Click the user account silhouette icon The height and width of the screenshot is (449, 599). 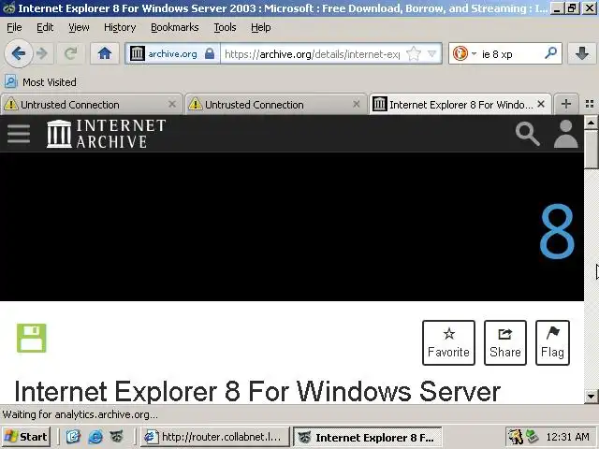pyautogui.click(x=565, y=134)
